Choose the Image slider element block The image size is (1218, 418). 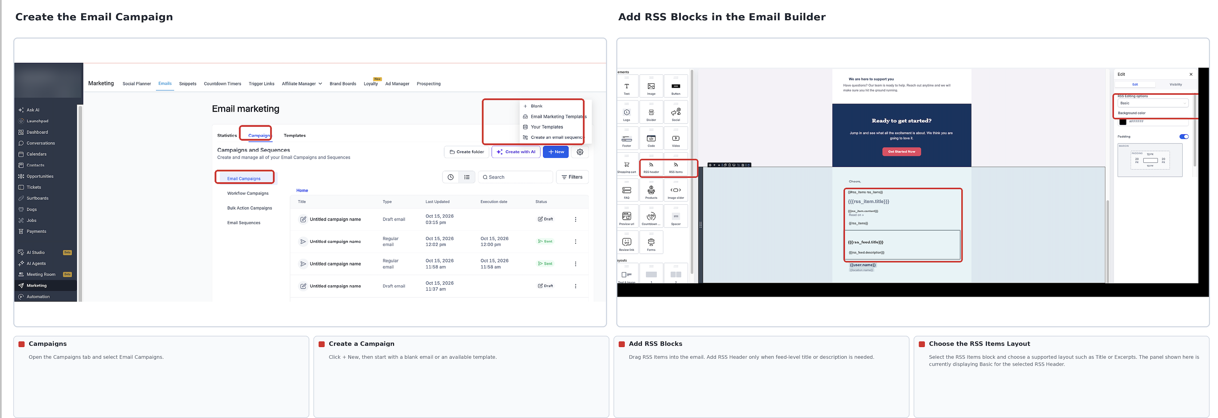tap(676, 190)
